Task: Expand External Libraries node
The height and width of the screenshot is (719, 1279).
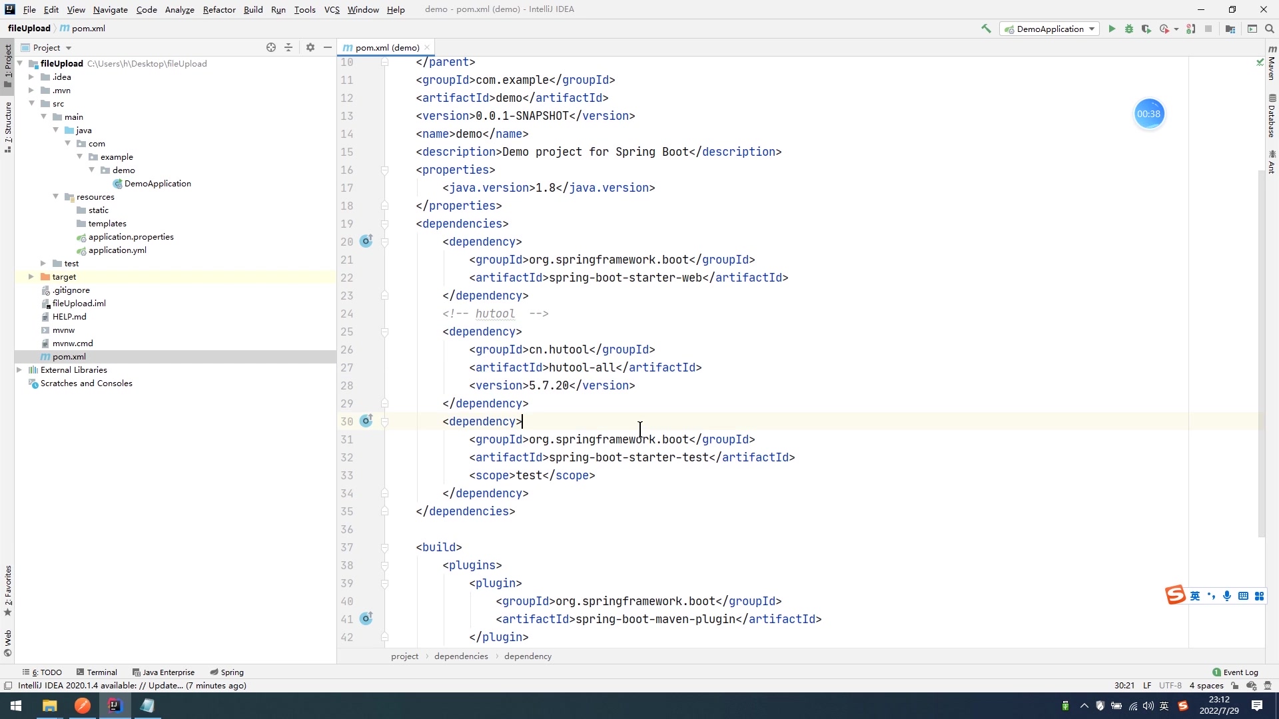Action: coord(19,369)
